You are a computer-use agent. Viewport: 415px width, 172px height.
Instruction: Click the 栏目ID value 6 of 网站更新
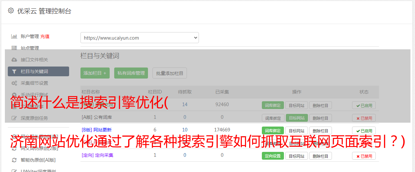[x=155, y=129]
